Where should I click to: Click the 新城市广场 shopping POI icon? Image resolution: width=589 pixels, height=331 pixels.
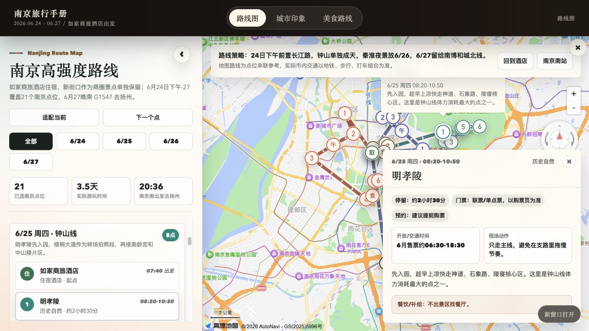click(311, 126)
